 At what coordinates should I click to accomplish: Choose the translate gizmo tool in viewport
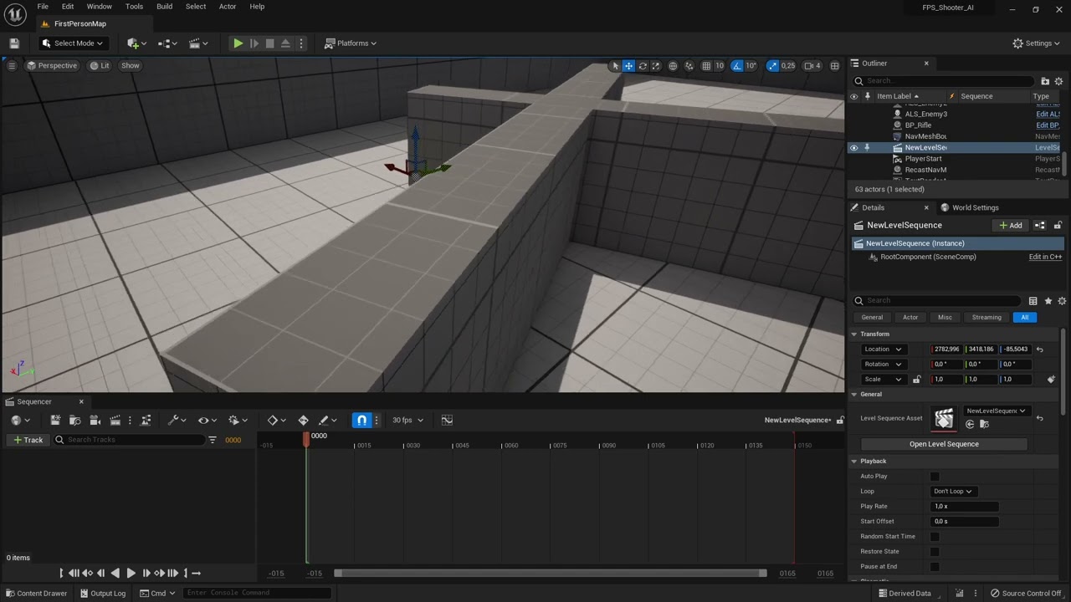coord(628,65)
